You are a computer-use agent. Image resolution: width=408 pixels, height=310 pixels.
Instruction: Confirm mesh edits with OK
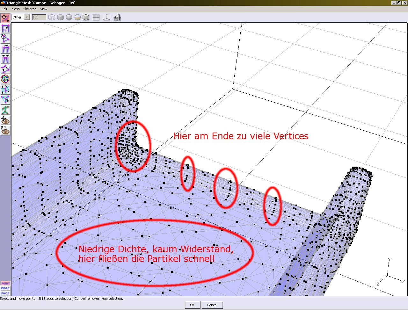coord(192,305)
